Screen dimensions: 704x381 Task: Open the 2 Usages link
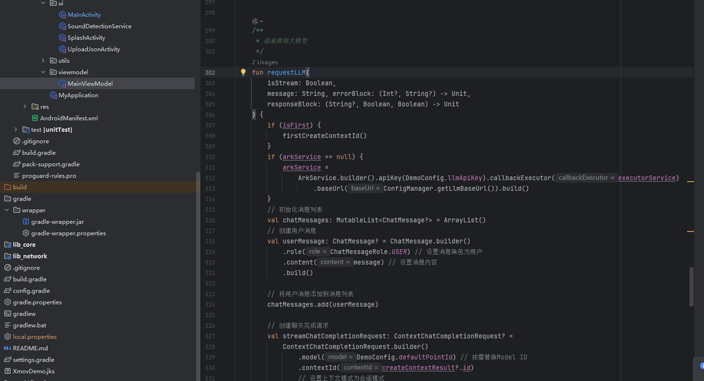pos(265,62)
